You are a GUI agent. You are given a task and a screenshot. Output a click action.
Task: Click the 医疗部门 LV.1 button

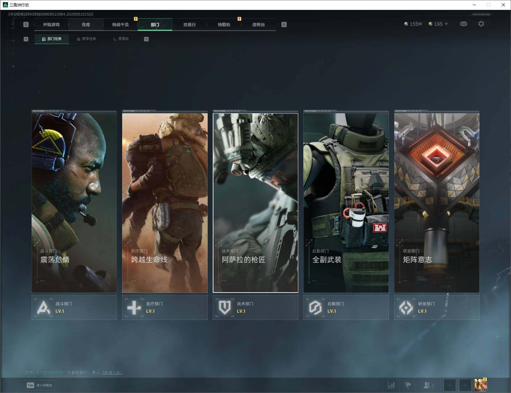pyautogui.click(x=165, y=308)
